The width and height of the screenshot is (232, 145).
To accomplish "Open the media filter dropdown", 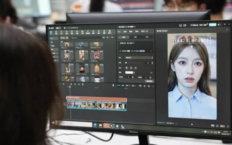I will (113, 37).
